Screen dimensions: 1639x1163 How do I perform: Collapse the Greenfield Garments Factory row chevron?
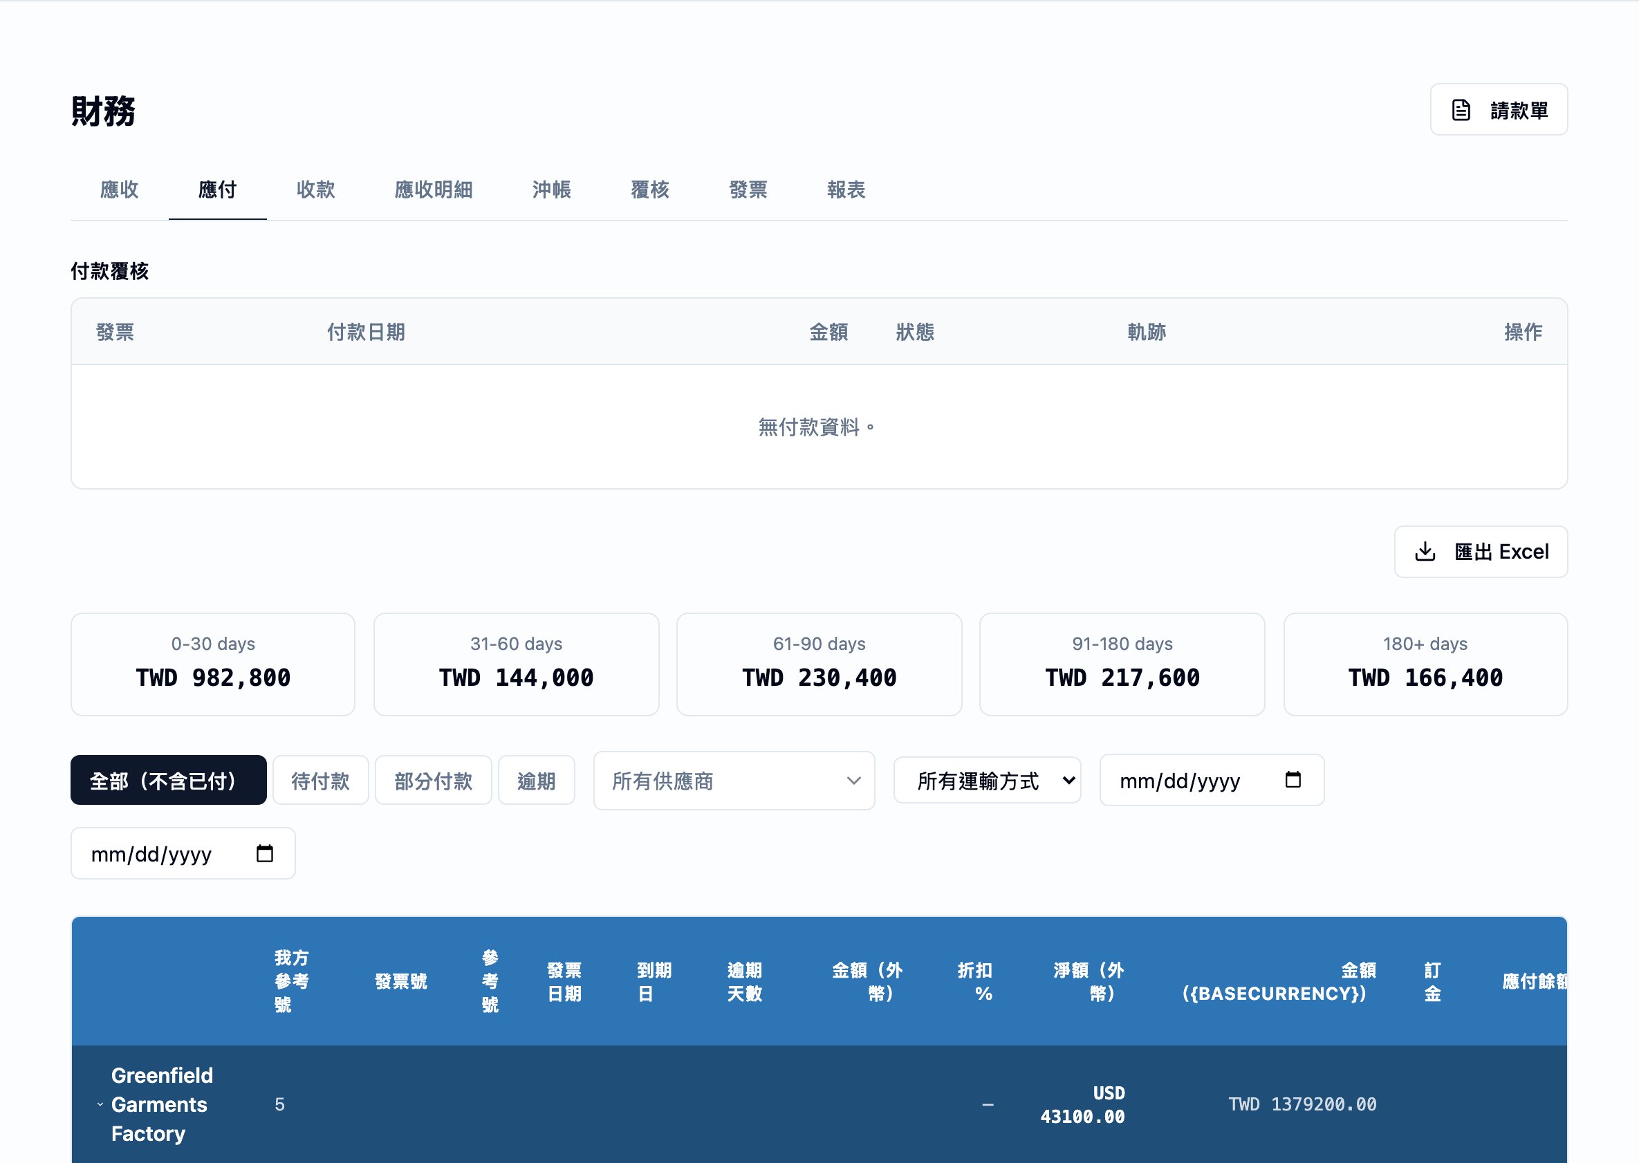[100, 1104]
